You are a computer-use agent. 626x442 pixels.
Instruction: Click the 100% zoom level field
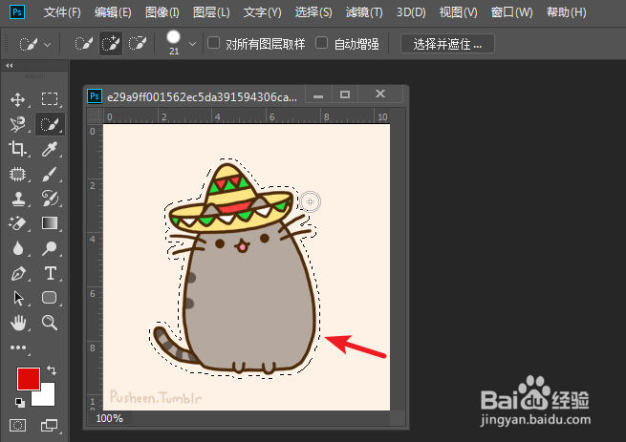pos(109,418)
